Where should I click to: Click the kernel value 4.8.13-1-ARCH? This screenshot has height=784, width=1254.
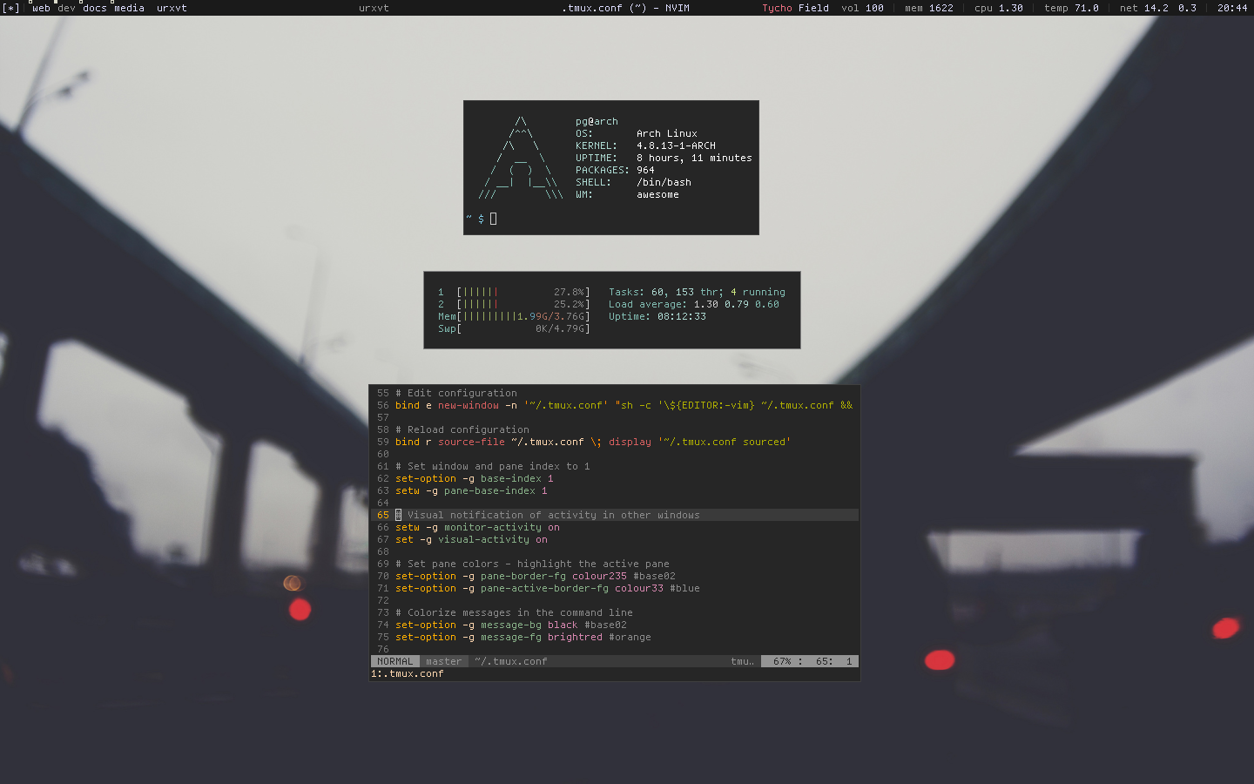point(676,145)
